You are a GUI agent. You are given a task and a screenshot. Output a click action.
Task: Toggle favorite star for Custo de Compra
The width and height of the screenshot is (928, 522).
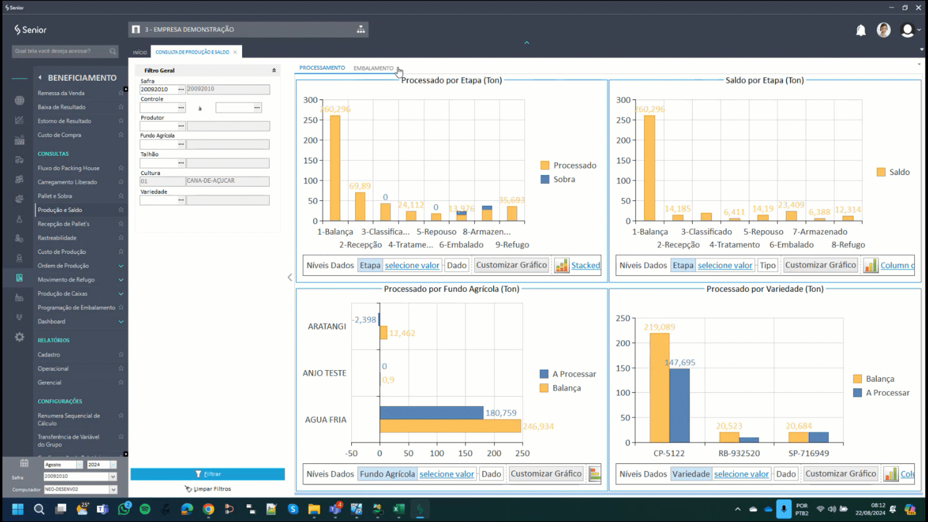pos(121,135)
